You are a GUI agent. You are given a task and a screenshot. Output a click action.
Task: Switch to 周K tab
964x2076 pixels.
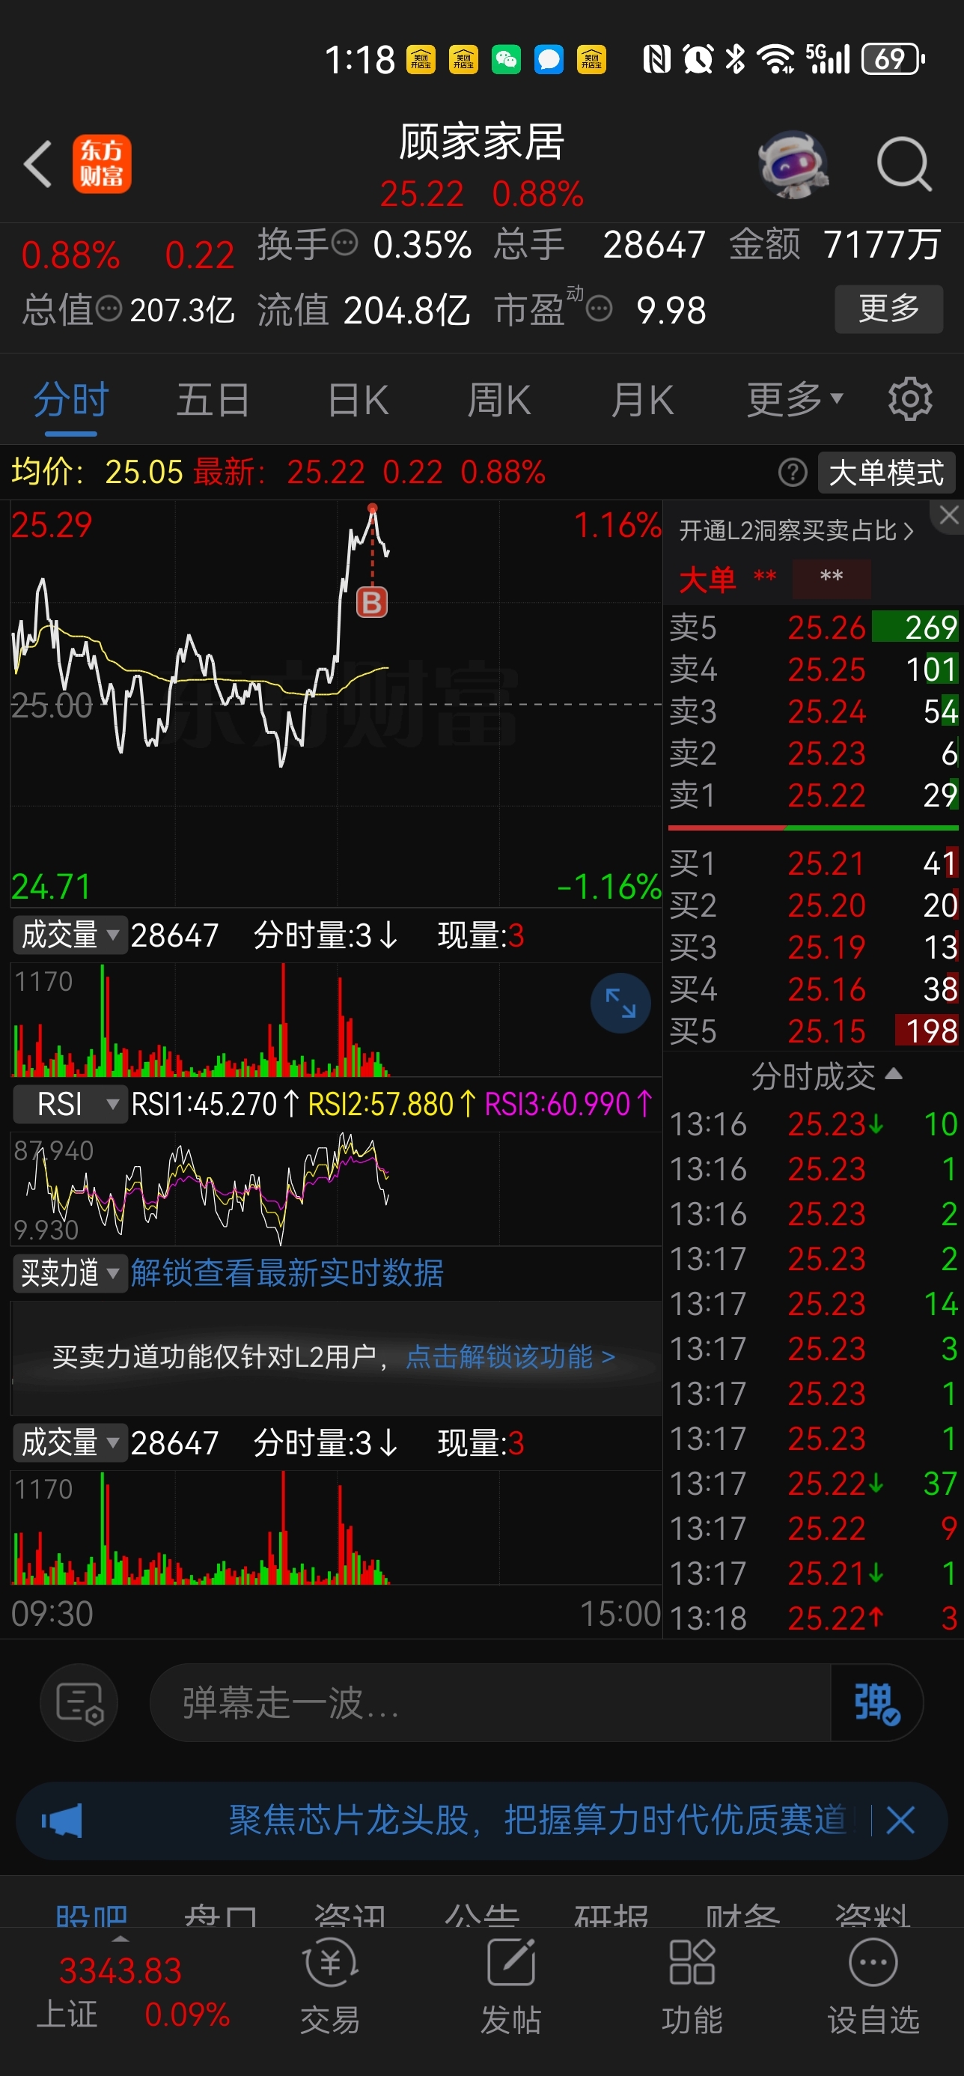pyautogui.click(x=499, y=399)
